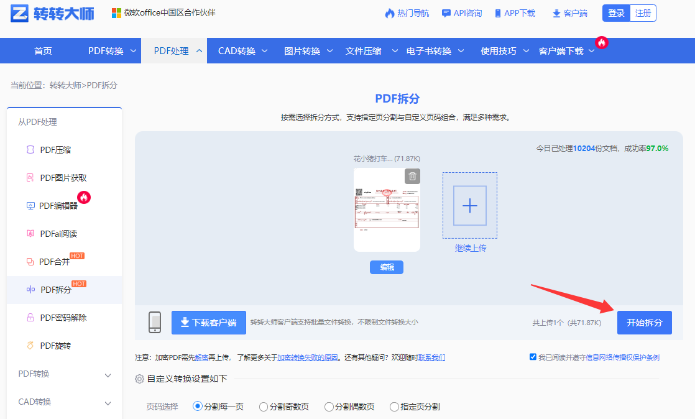This screenshot has height=419, width=695.
Task: Click the PDF旋转 rotate icon
Action: pyautogui.click(x=30, y=346)
